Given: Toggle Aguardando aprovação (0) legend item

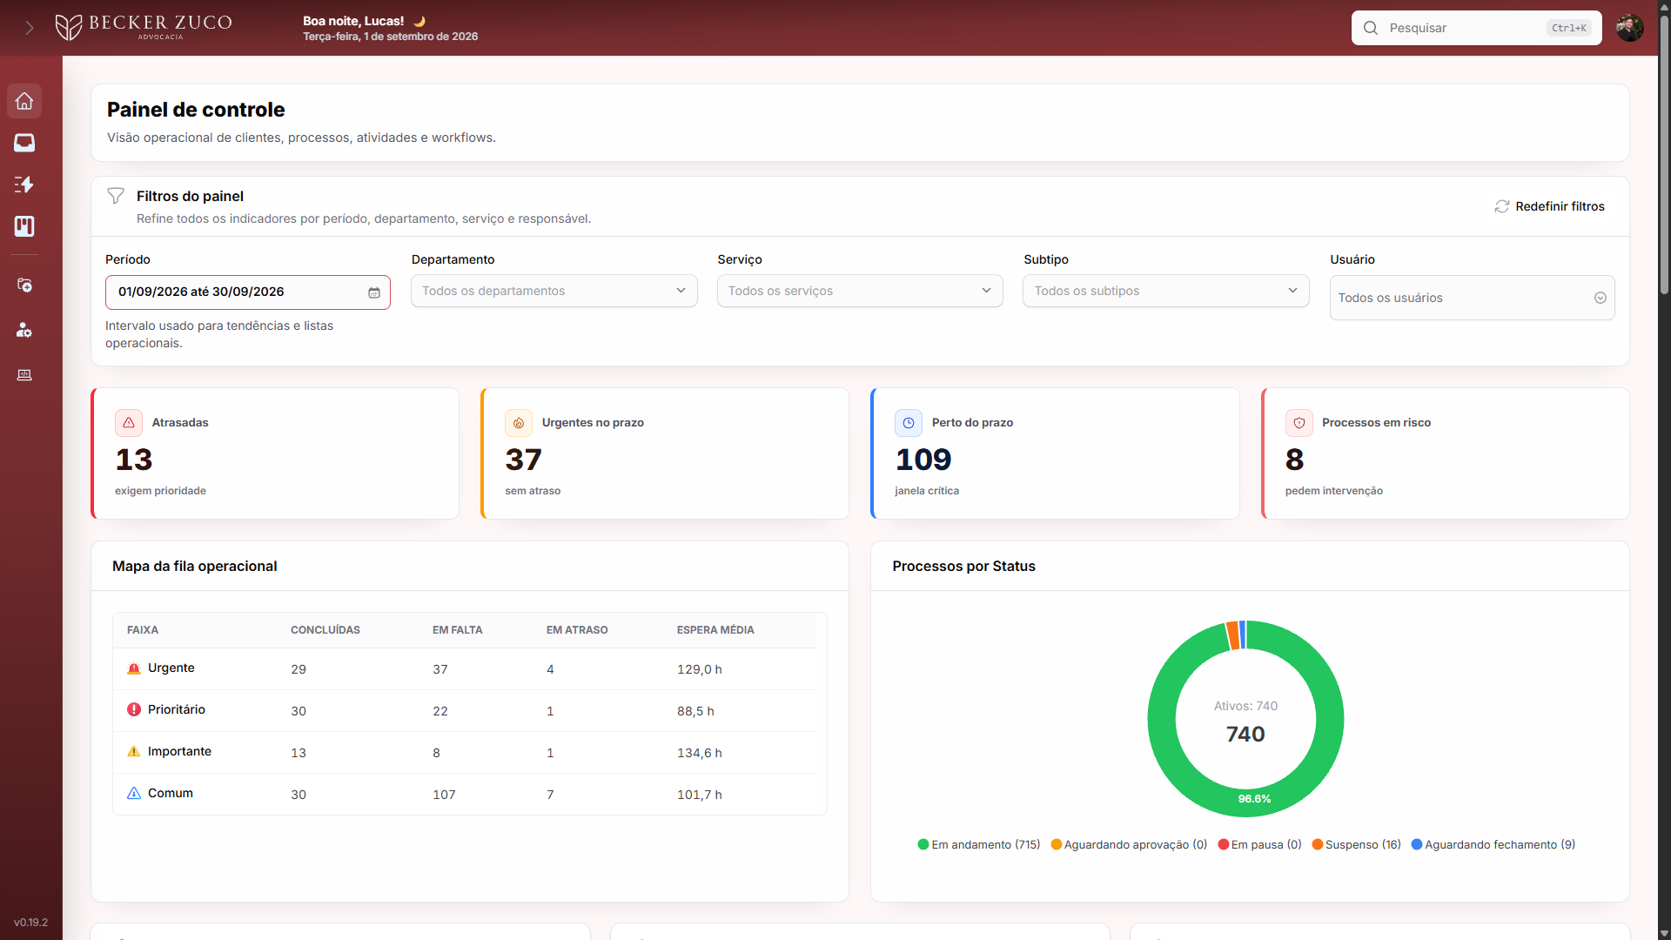Looking at the screenshot, I should (x=1129, y=844).
